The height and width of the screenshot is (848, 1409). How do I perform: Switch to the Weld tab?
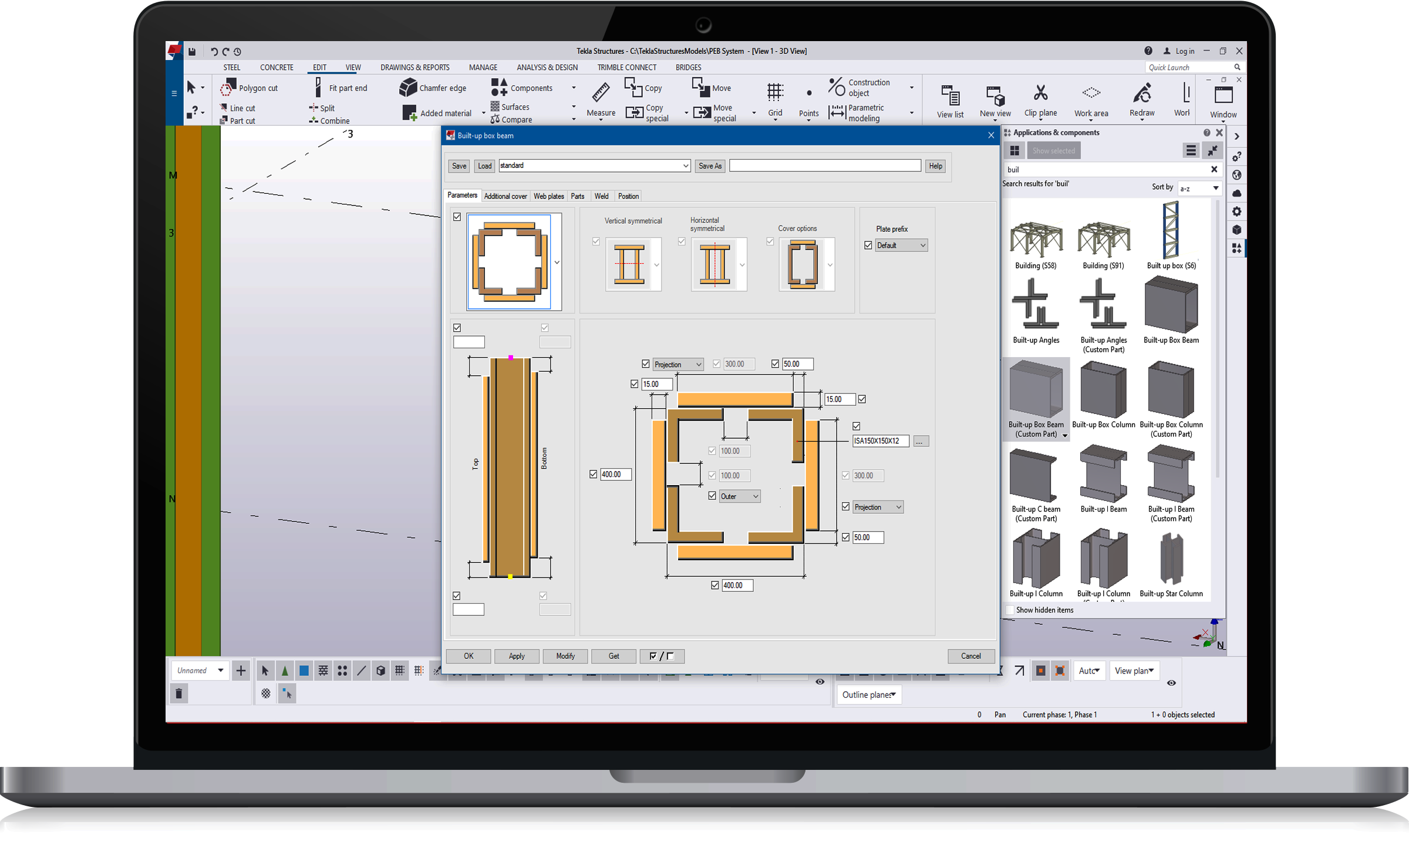point(601,196)
